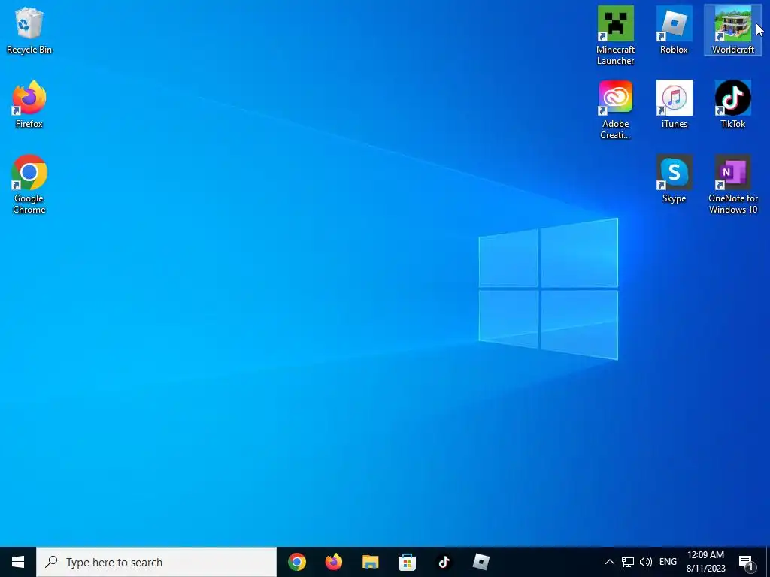The image size is (770, 577).
Task: Open File Explorer from the taskbar
Action: click(370, 562)
